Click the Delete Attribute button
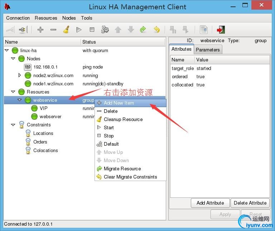 [x=250, y=203]
